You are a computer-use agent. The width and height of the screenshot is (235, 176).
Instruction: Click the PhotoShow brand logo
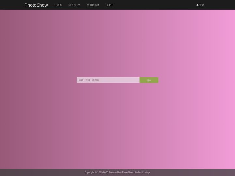[36, 5]
